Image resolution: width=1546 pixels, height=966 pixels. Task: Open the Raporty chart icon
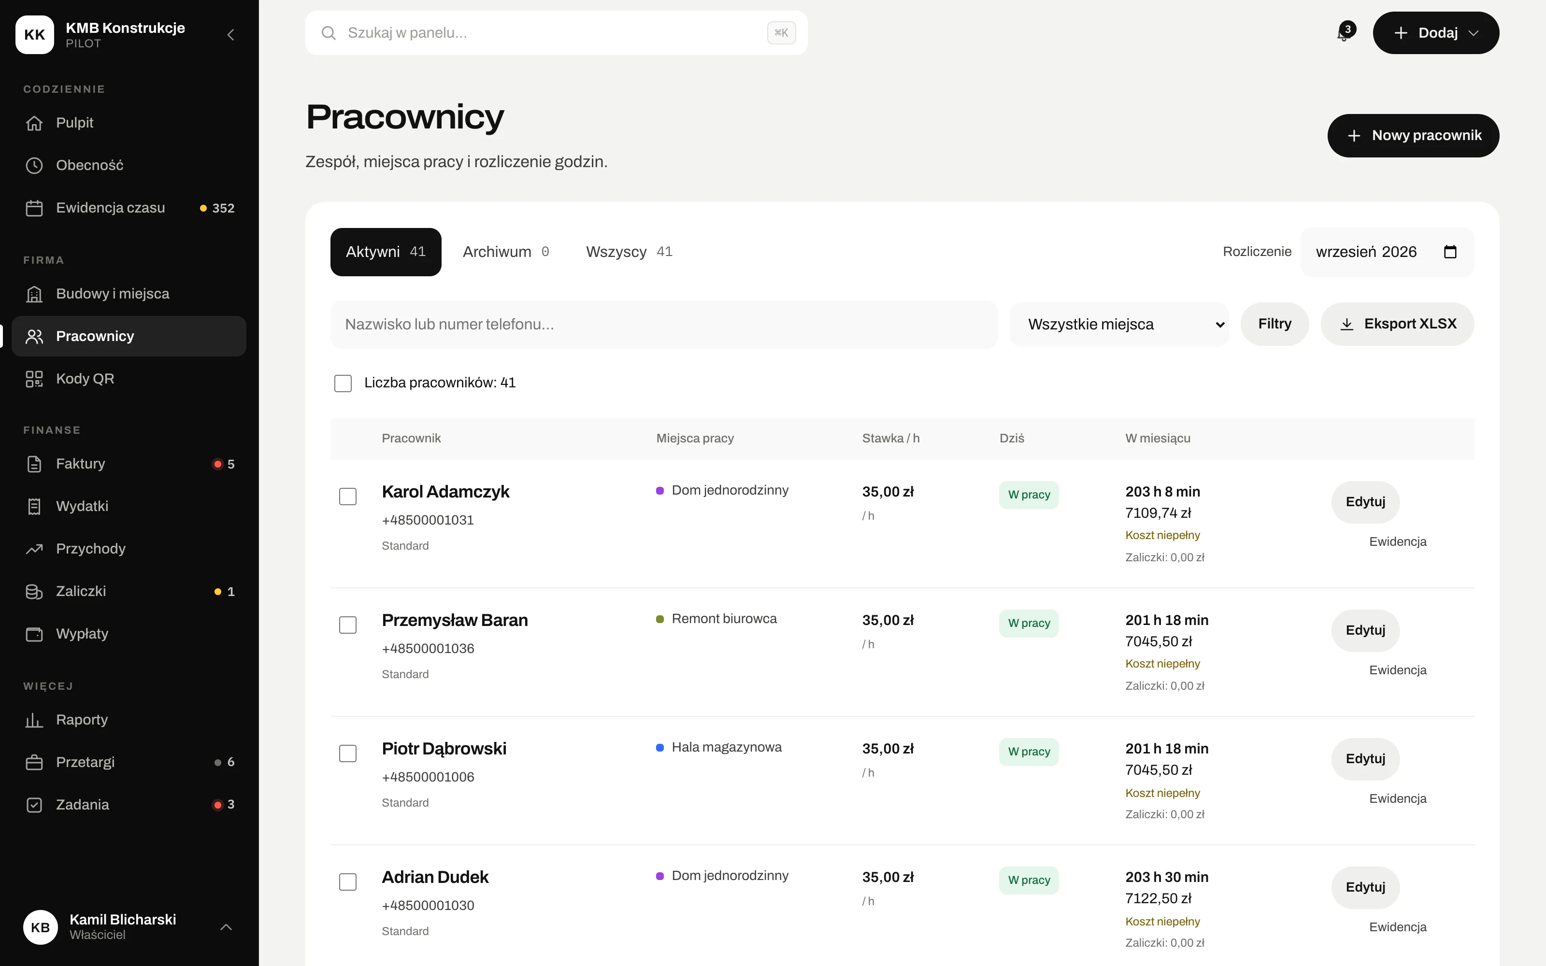(x=34, y=720)
